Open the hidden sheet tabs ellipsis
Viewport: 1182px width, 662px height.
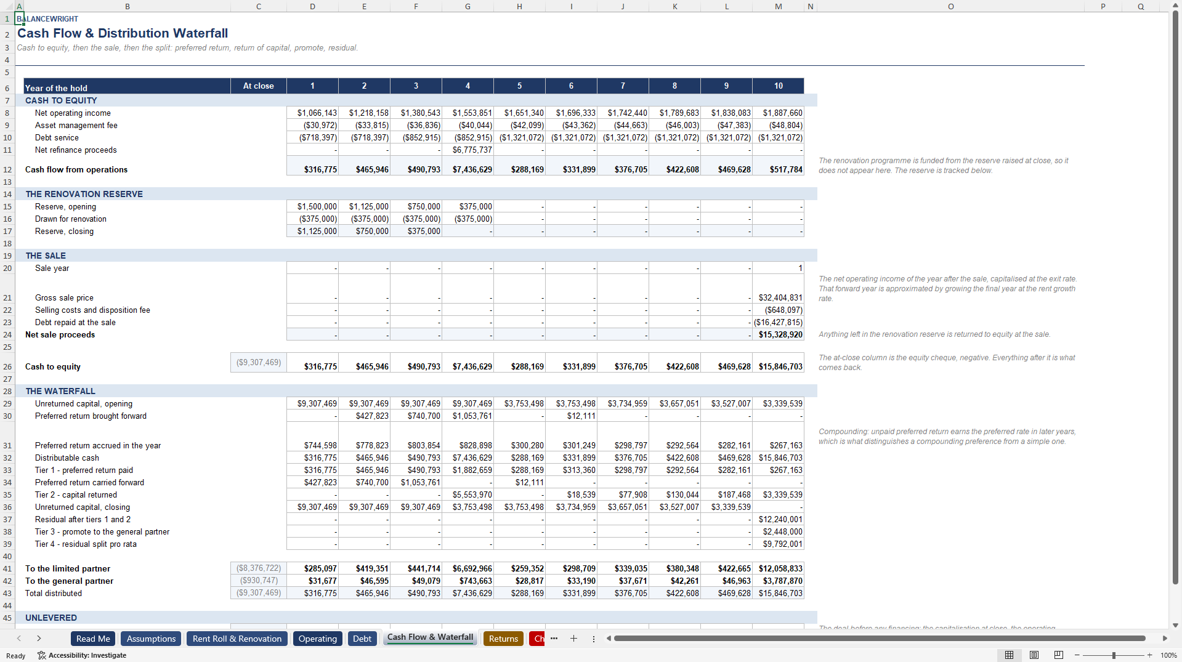[x=554, y=639]
